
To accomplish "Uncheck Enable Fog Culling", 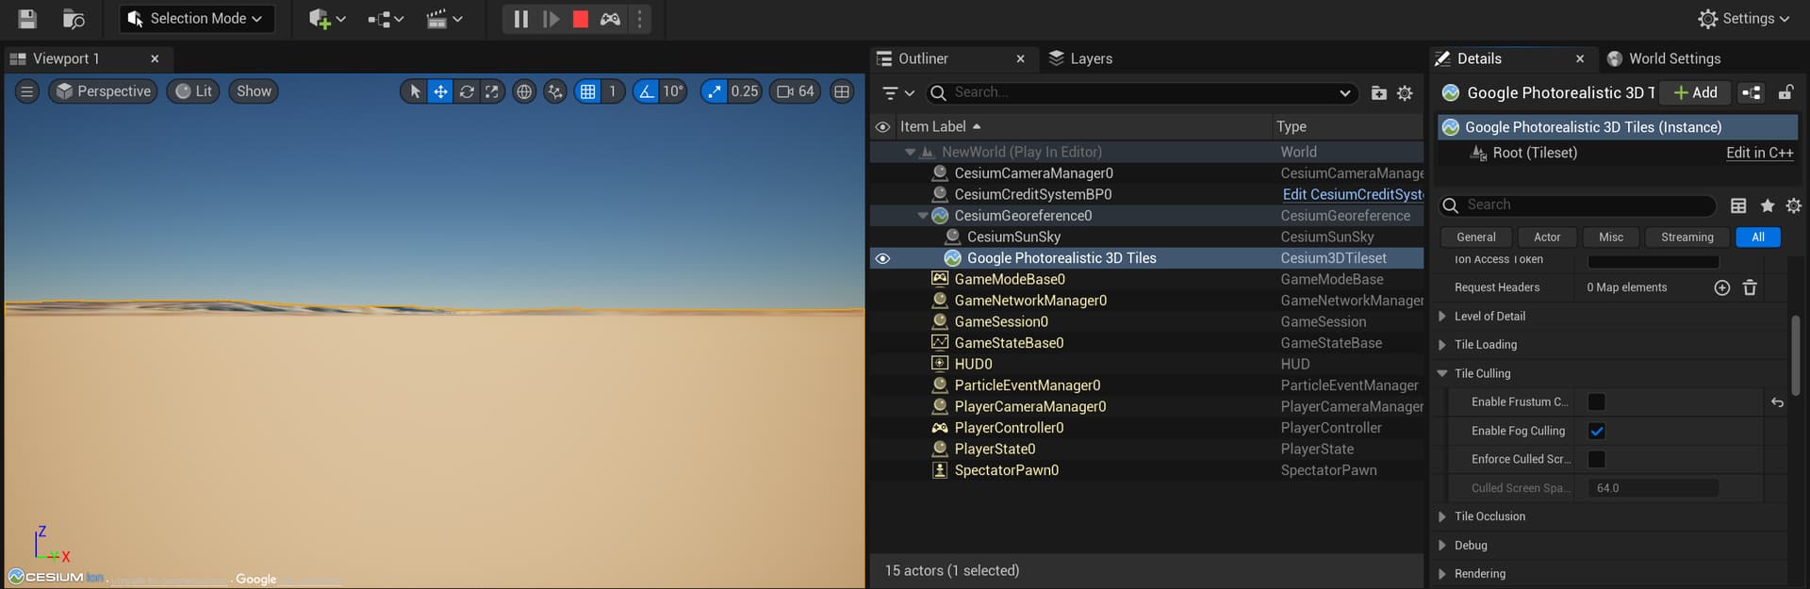I will coord(1596,431).
